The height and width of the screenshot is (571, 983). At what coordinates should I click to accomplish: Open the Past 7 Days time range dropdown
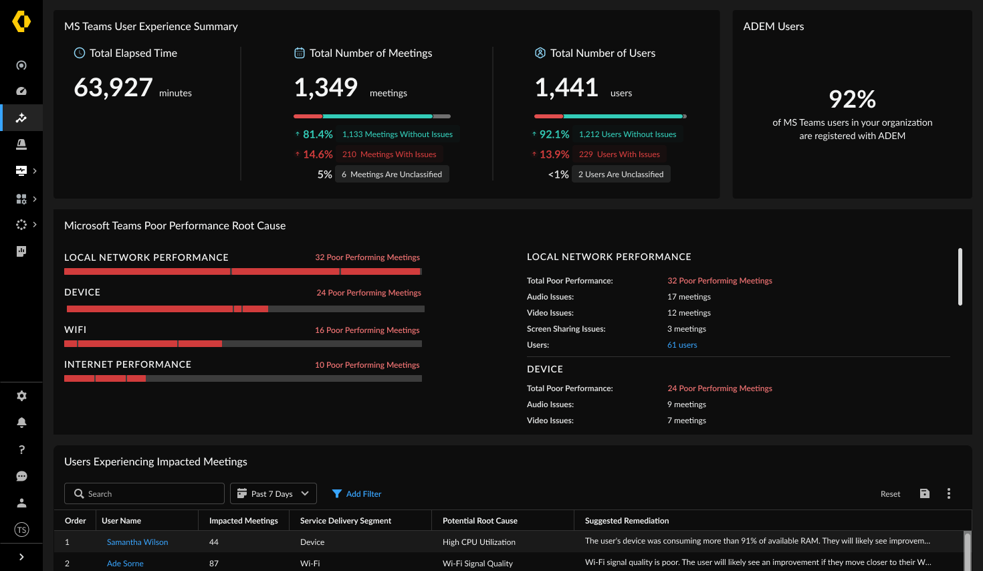tap(273, 493)
